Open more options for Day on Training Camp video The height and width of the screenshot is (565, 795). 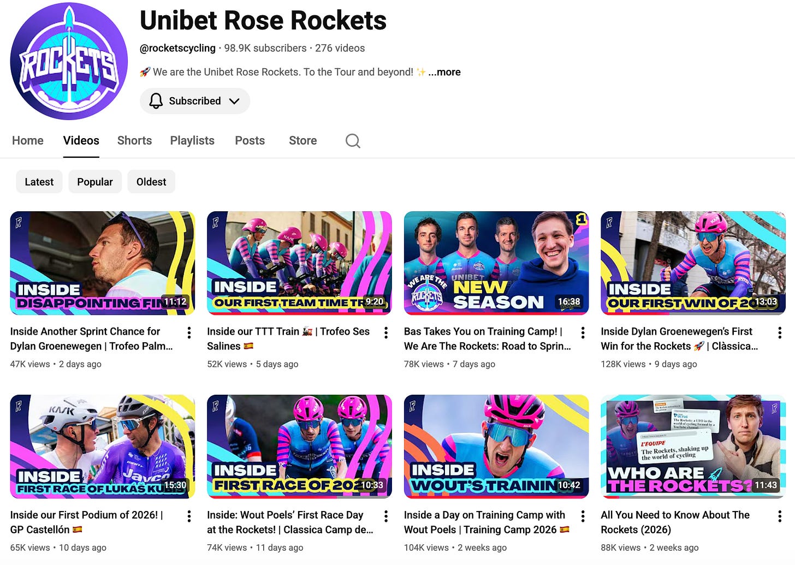pyautogui.click(x=583, y=516)
